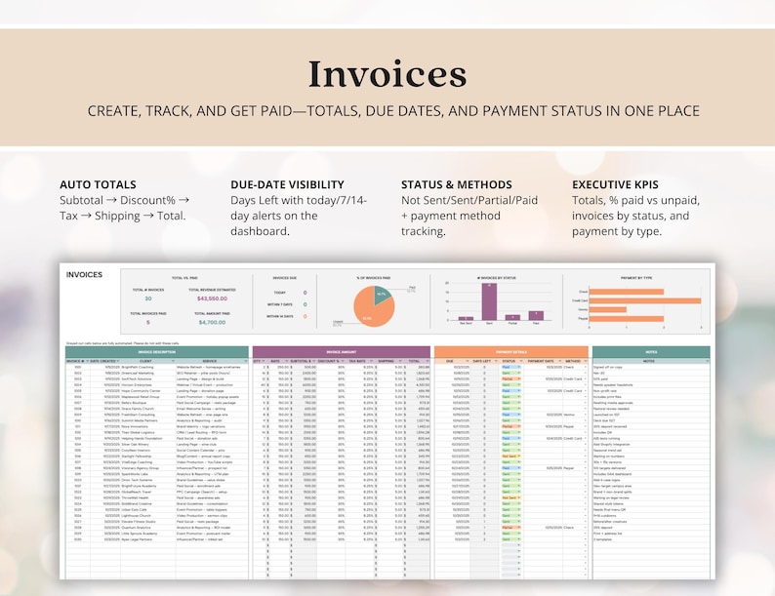
Task: Open the DISCOUNT % column filter arrow
Action: tap(343, 361)
